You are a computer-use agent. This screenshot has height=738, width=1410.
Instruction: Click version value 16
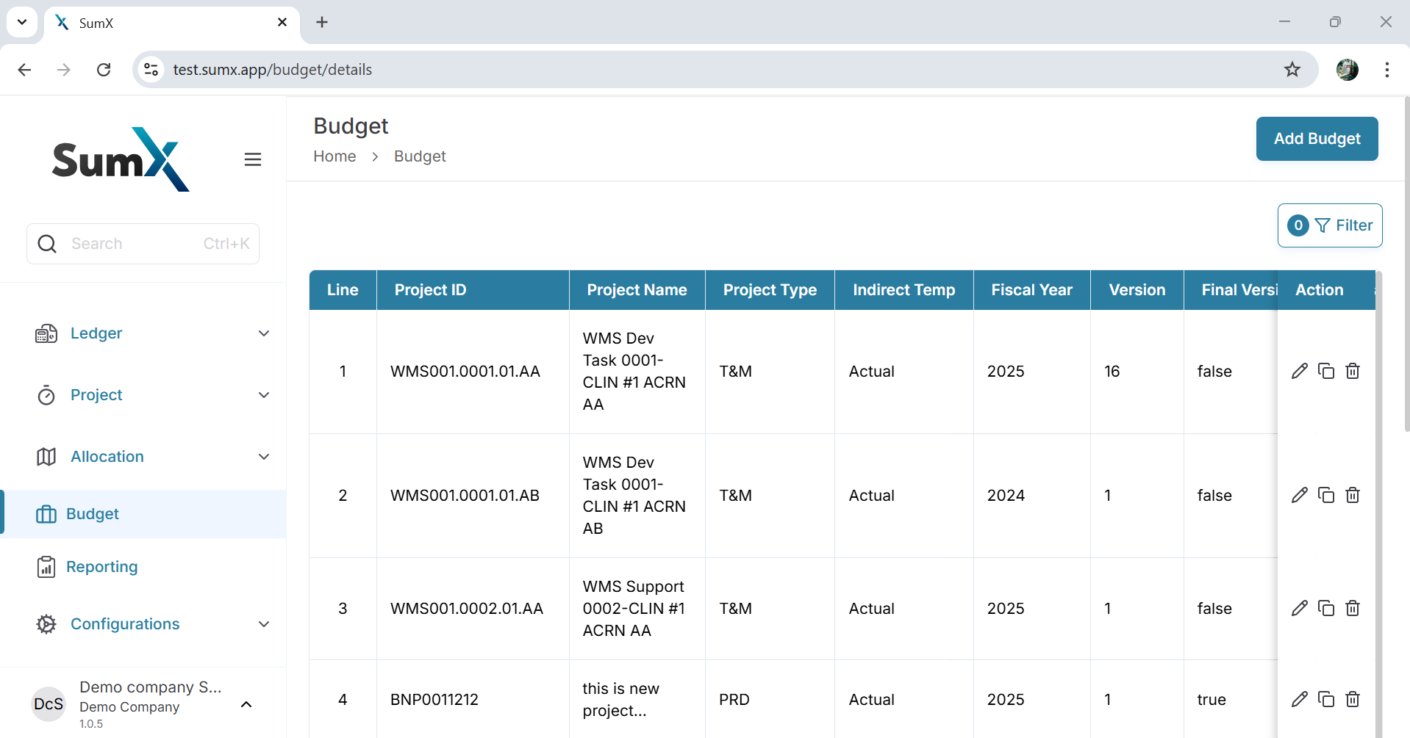[1112, 372]
